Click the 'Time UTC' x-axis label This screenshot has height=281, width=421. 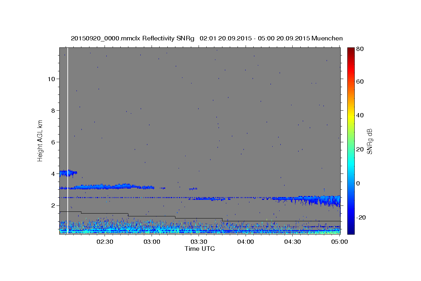(x=200, y=249)
